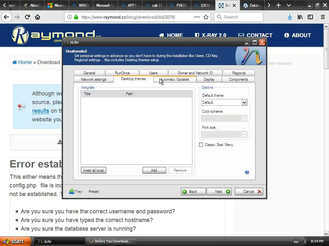Viewport: 329px width, 246px height.
Task: Click the Remove theme button
Action: pyautogui.click(x=180, y=170)
